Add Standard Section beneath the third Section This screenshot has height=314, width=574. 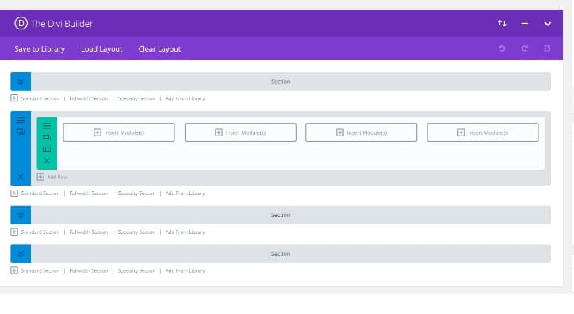(40, 232)
